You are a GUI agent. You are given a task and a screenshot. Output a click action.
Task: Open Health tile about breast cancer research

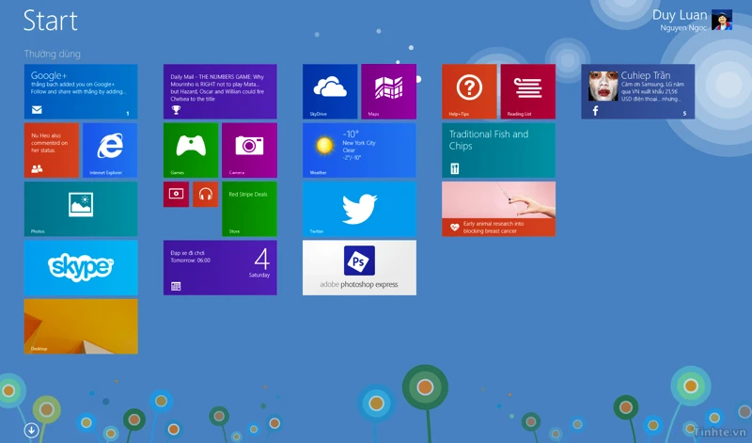click(x=499, y=209)
